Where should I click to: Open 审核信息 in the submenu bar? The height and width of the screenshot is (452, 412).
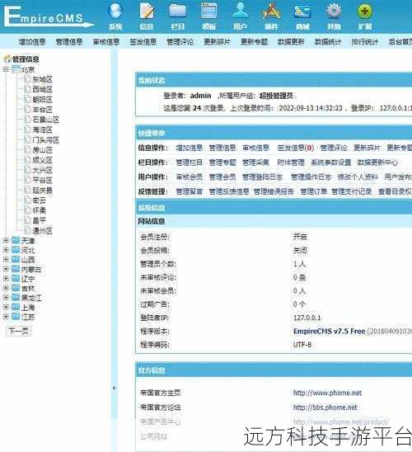point(106,42)
